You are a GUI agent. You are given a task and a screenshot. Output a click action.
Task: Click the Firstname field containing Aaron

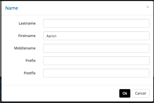click(96, 36)
